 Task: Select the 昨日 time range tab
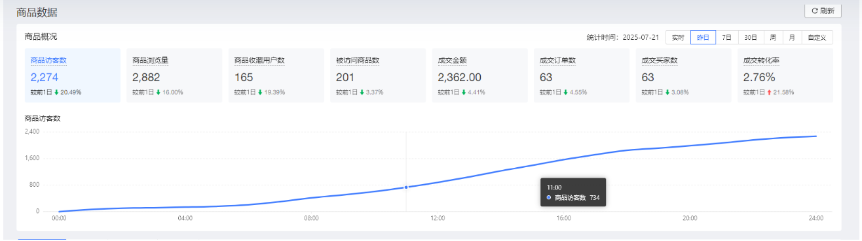[x=703, y=37]
